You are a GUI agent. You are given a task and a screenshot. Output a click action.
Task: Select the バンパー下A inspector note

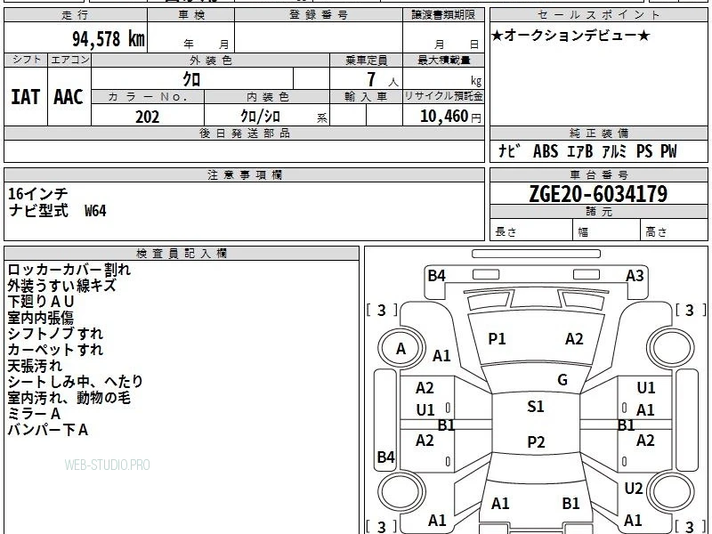pyautogui.click(x=48, y=430)
